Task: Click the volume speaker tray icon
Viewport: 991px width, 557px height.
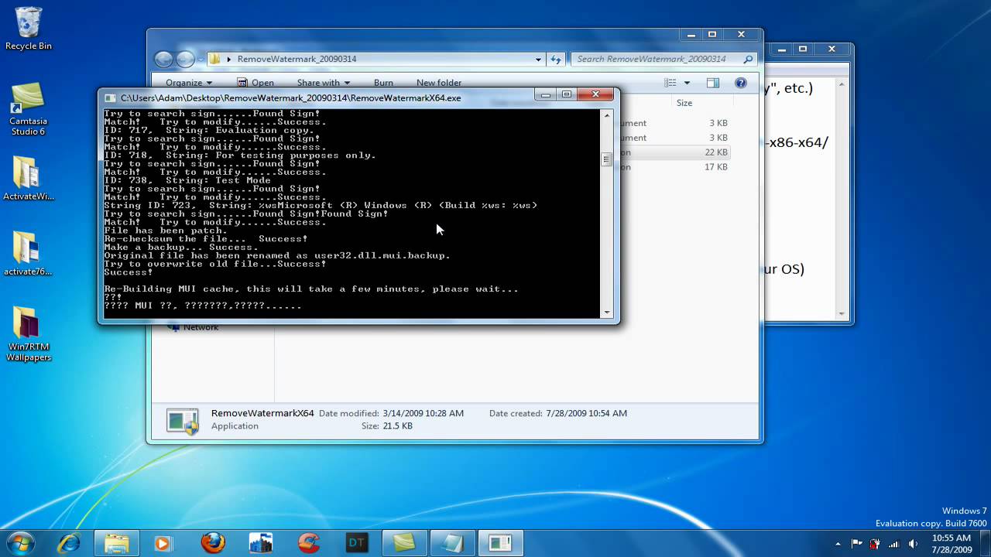Action: (913, 543)
